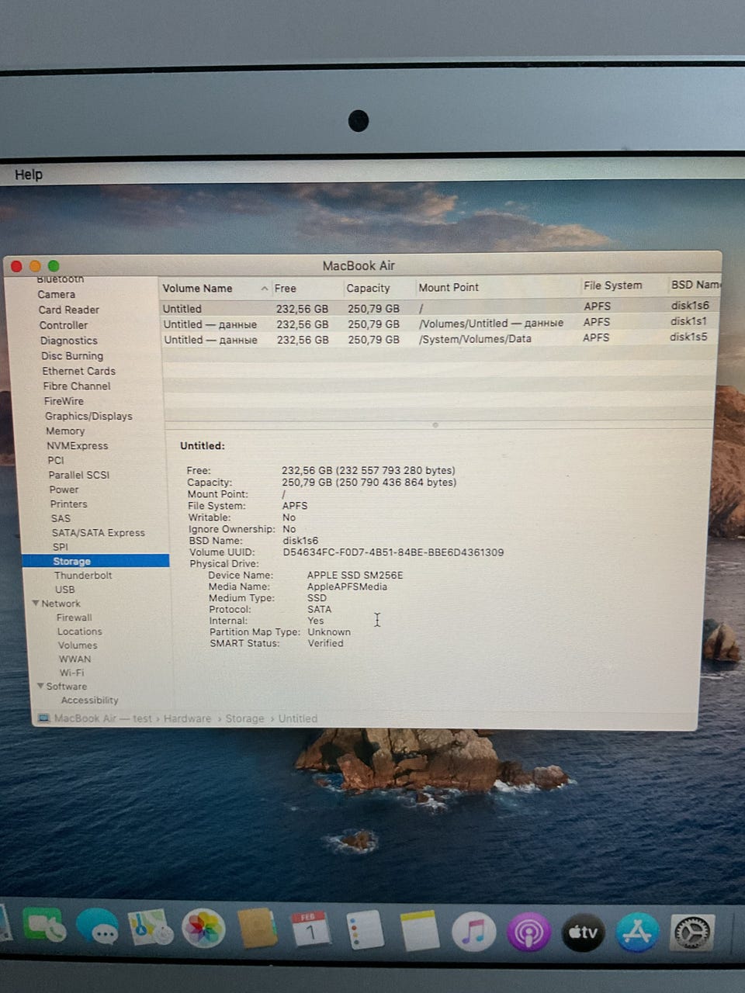Viewport: 745px width, 993px height.
Task: Open Podcasts from the Dock
Action: 528,932
